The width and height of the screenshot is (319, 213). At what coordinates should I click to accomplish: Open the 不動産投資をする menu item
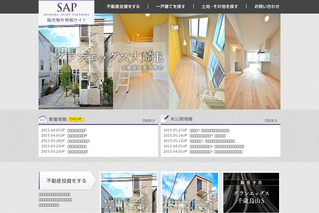click(x=123, y=6)
